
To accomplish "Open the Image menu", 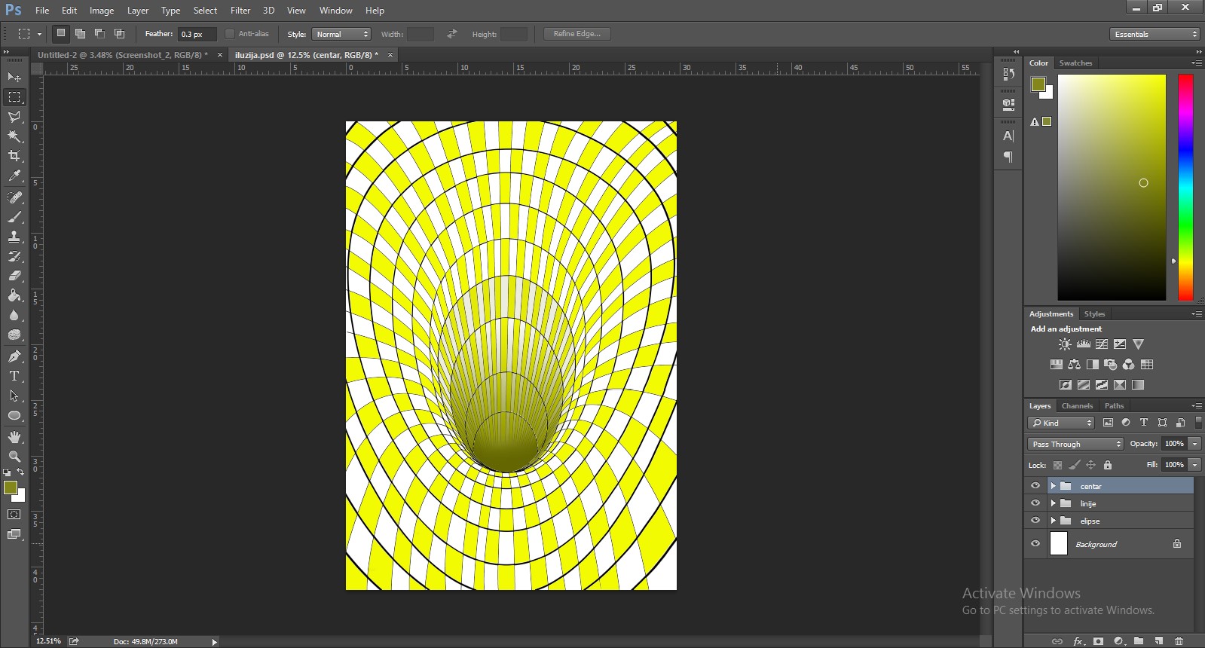I will pyautogui.click(x=102, y=11).
